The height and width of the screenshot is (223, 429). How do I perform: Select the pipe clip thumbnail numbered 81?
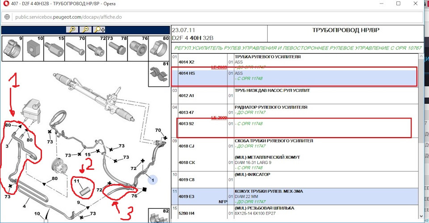tap(160, 72)
